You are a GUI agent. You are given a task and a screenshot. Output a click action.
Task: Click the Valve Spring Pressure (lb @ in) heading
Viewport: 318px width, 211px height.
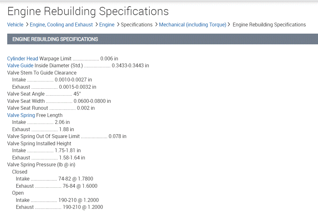(x=41, y=165)
